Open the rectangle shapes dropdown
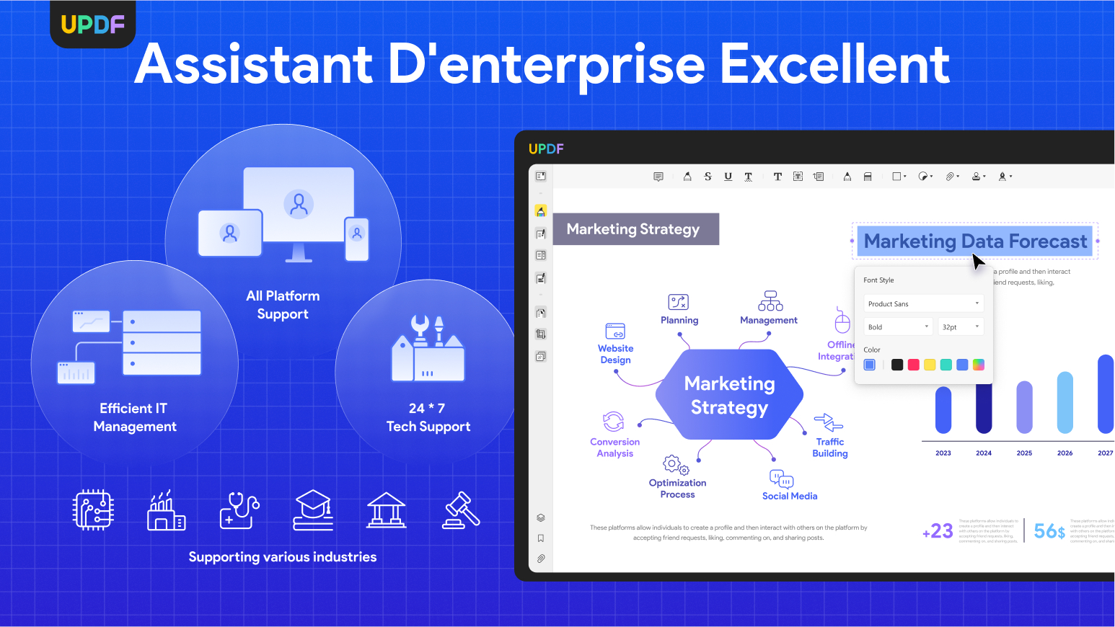Viewport: 1115px width, 627px height. pos(899,177)
